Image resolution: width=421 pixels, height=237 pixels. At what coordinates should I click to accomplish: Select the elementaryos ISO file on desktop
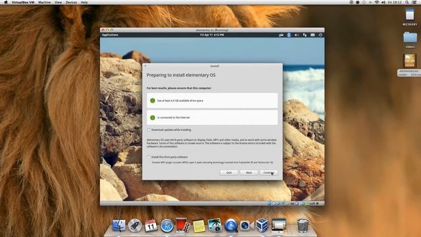[410, 61]
